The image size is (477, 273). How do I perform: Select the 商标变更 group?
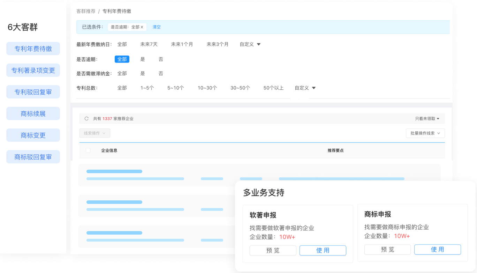click(x=33, y=135)
